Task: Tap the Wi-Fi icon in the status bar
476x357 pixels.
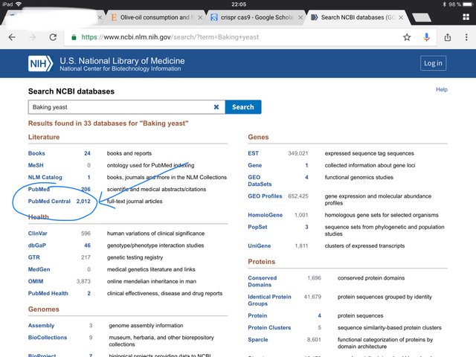Action: click(19, 4)
